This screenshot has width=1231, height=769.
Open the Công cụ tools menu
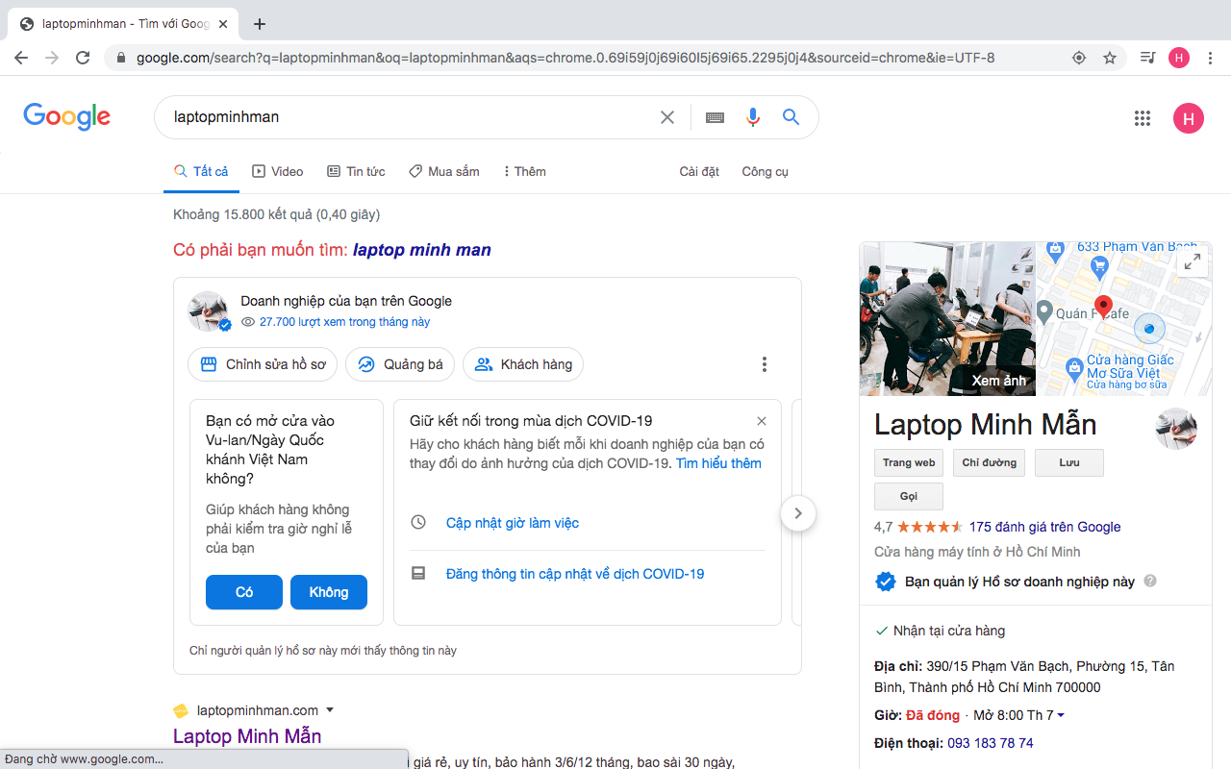point(765,171)
